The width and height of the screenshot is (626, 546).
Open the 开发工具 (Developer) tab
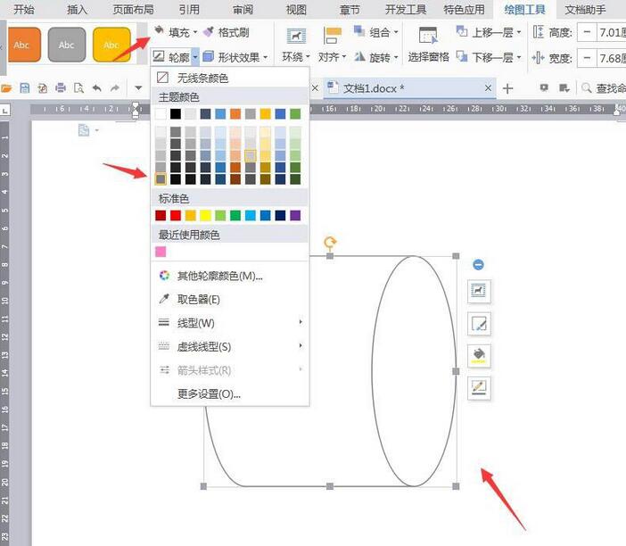coord(406,9)
